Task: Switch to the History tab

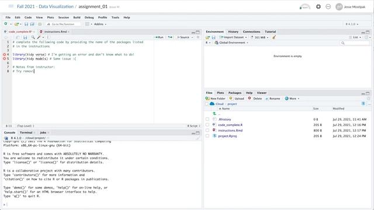Action: tap(233, 32)
